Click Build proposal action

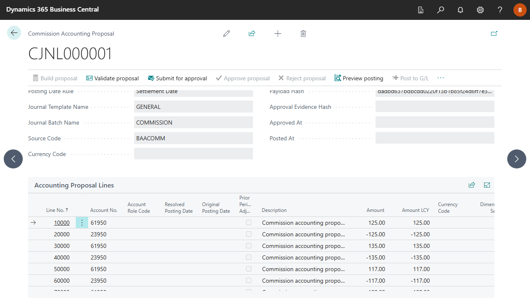coord(55,78)
